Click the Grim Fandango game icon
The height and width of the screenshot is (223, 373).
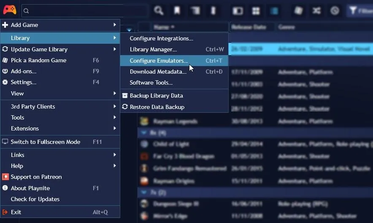click(x=144, y=168)
